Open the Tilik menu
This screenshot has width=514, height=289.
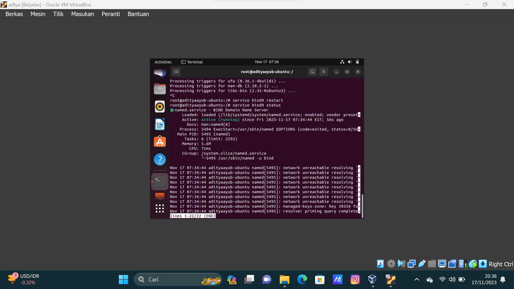(x=58, y=14)
